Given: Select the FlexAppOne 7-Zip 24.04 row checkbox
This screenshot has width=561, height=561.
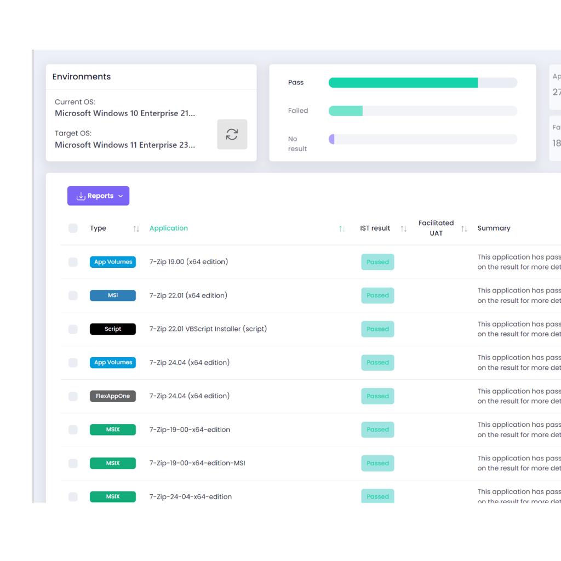Looking at the screenshot, I should [x=73, y=396].
